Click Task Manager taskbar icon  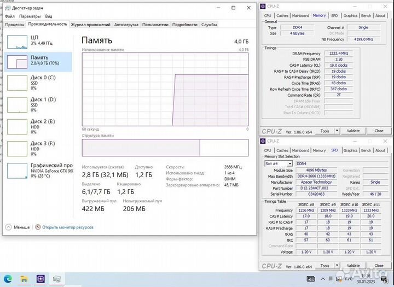[x=57, y=279]
